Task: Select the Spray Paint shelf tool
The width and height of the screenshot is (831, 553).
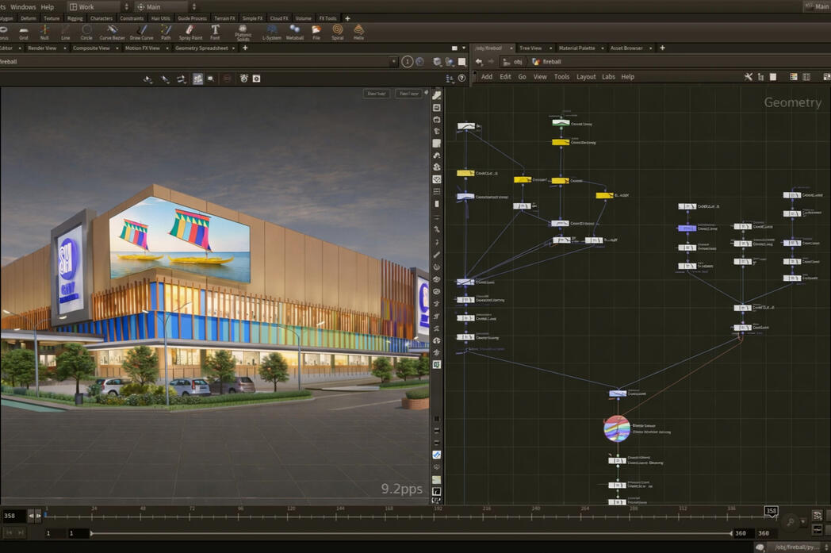Action: point(190,33)
